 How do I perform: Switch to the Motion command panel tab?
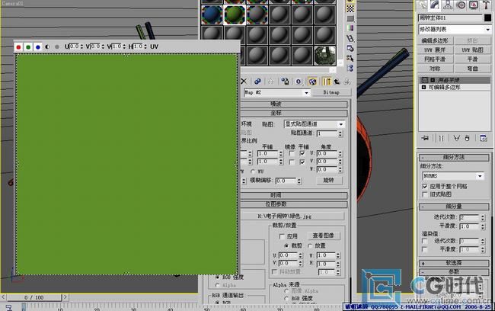coord(461,5)
